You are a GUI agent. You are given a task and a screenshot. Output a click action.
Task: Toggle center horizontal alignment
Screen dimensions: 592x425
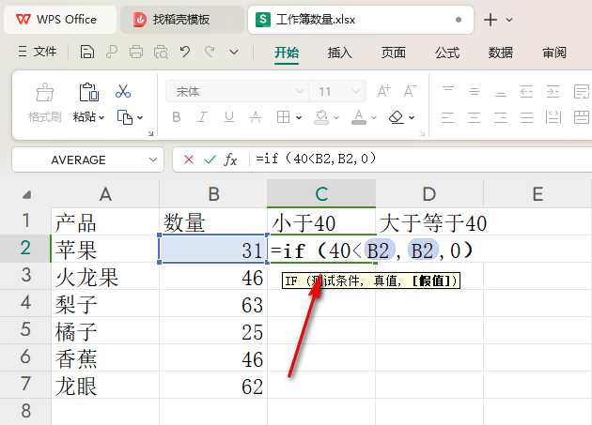475,117
